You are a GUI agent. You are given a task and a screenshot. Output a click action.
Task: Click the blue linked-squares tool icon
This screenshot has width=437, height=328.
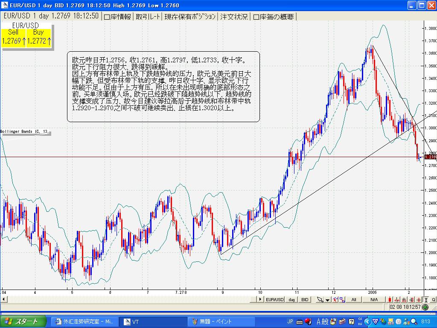[342, 299]
